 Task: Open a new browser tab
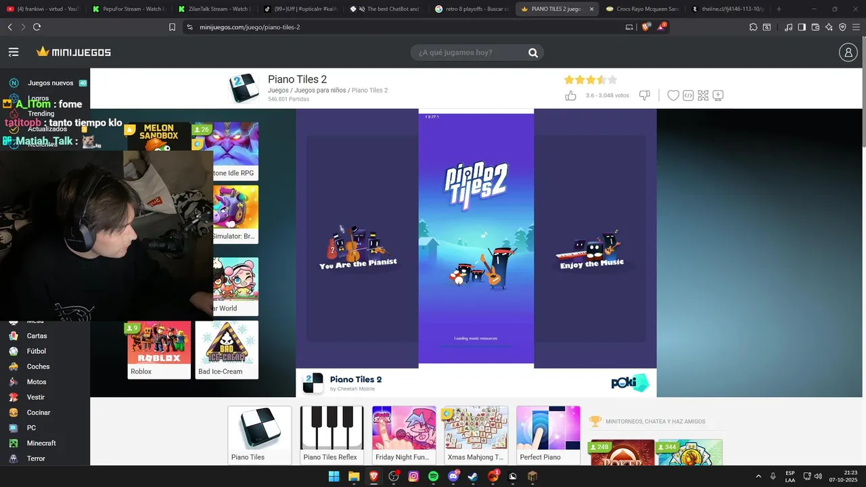(x=779, y=9)
